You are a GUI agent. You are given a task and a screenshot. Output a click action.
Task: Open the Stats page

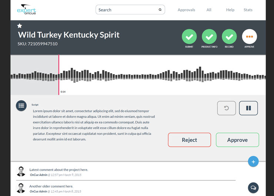pyautogui.click(x=248, y=10)
